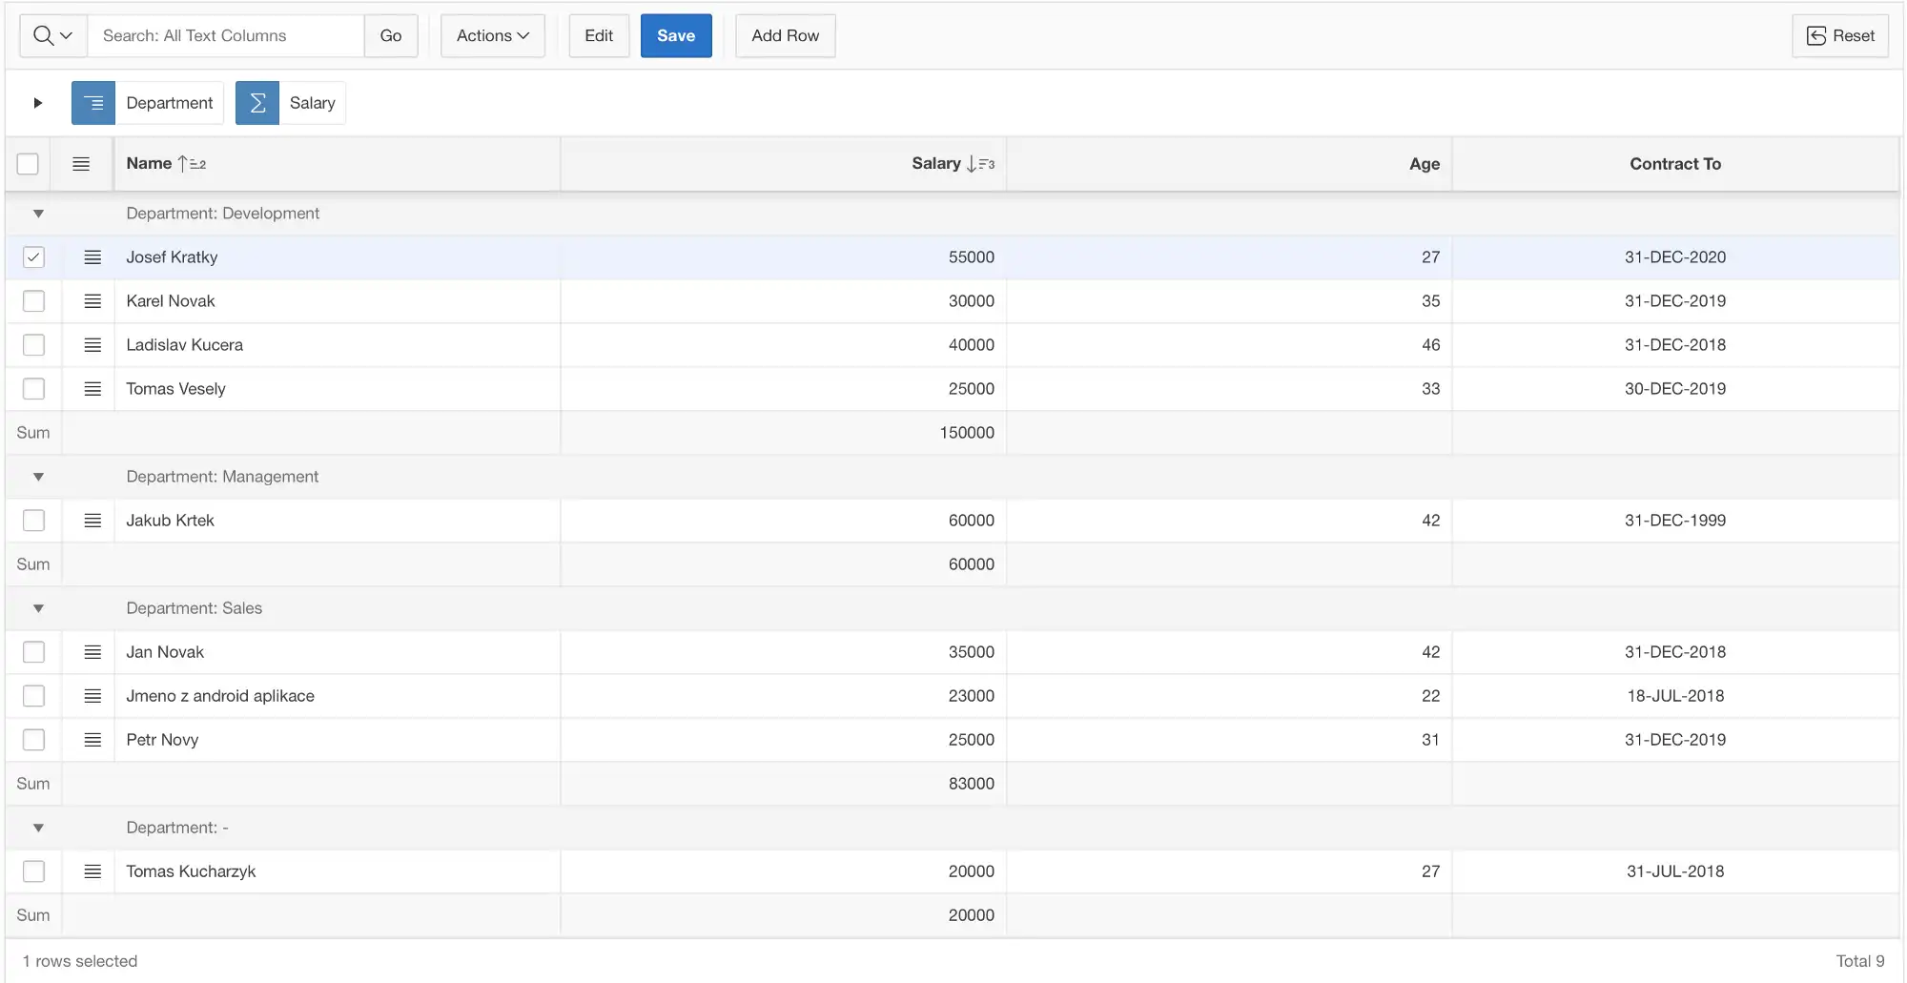1907x983 pixels.
Task: Collapse the Development department group
Action: coord(38,214)
